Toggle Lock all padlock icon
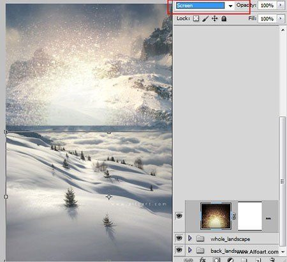Screen dimensions: 287x262 click(224, 19)
